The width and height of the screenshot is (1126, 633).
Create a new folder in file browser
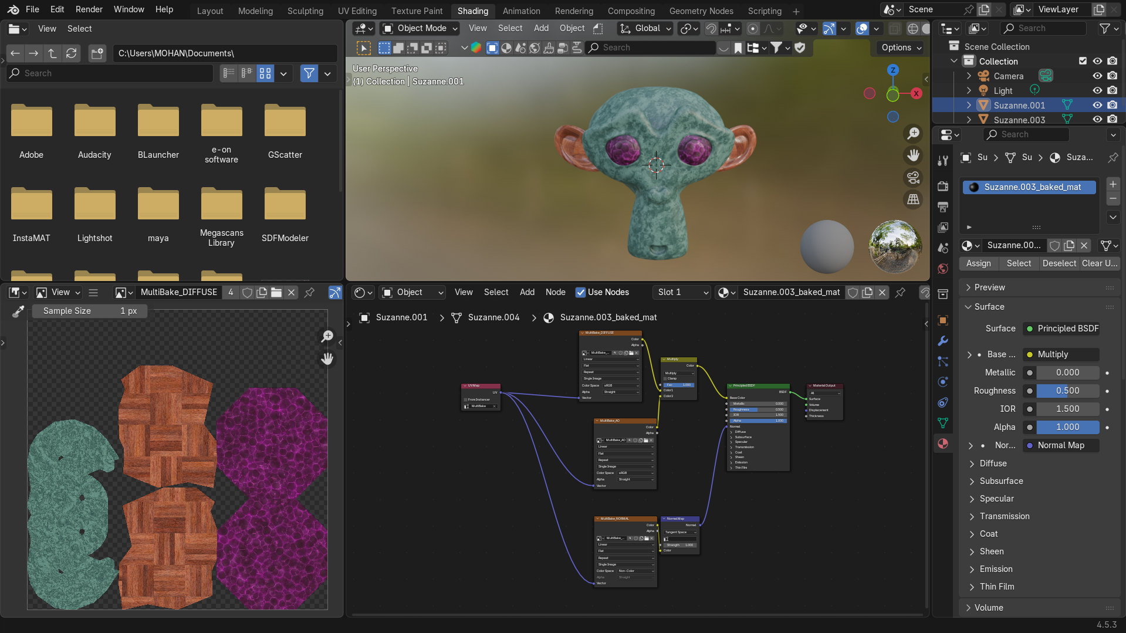pyautogui.click(x=97, y=53)
